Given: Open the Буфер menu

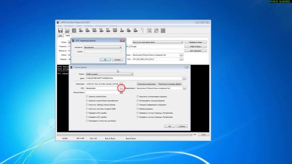Looking at the screenshot, I should [x=79, y=26].
